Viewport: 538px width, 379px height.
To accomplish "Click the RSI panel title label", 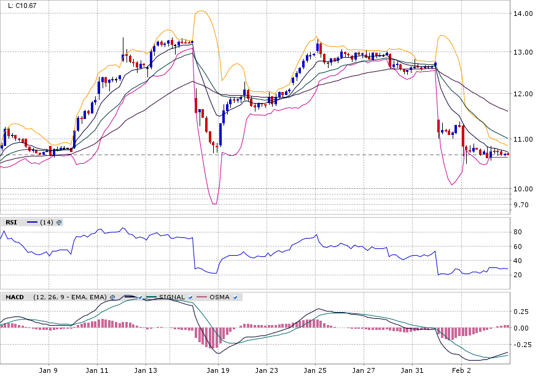I will pyautogui.click(x=12, y=223).
